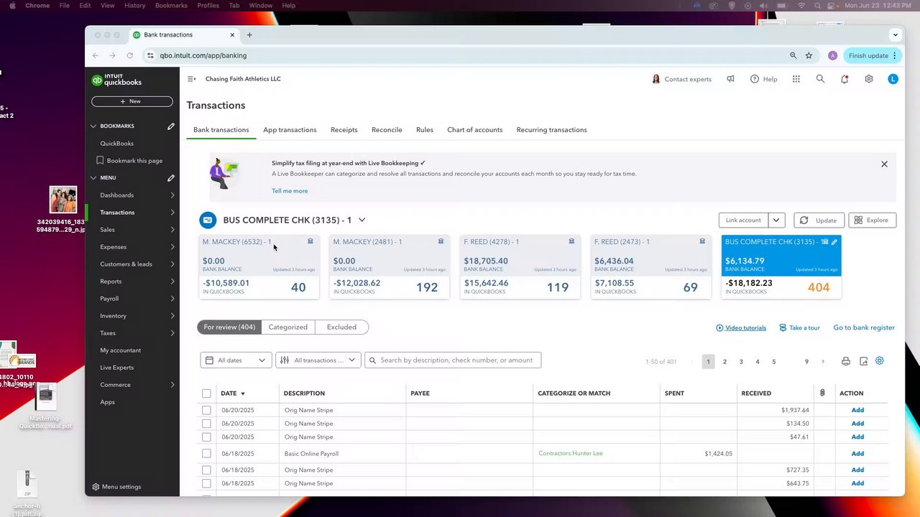Open the Link account dropdown arrow

coord(776,220)
